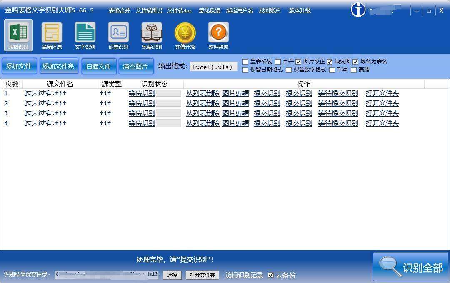Viewport: 450px width, 283px height.
Task: Click the 扫描文件 button
Action: pos(98,66)
